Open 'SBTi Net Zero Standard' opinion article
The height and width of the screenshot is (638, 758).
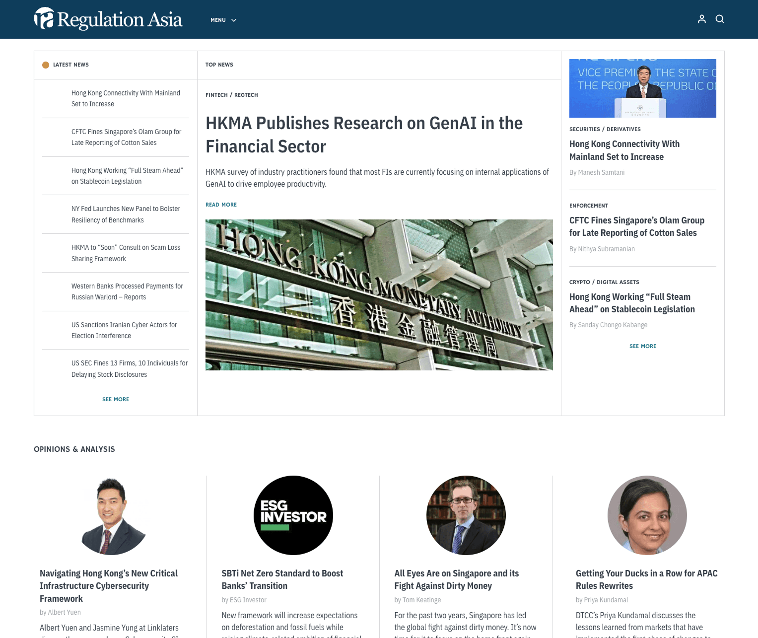(x=282, y=579)
